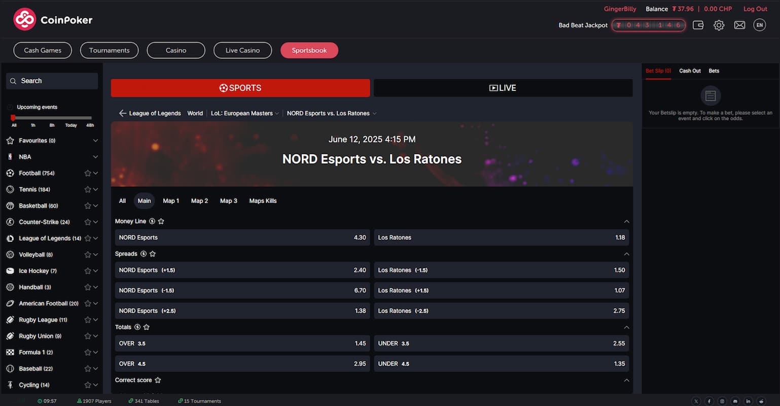
Task: Favourite the Spreads market star
Action: [x=153, y=254]
